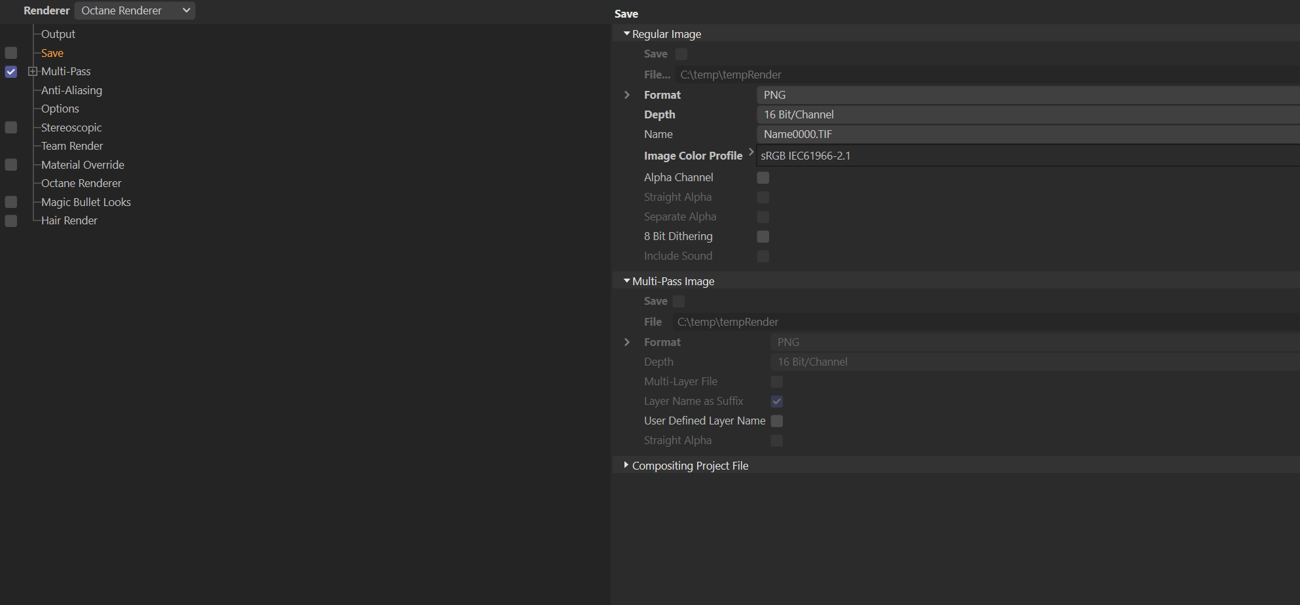Open the Anti-Aliasing settings
The width and height of the screenshot is (1300, 605).
click(71, 90)
